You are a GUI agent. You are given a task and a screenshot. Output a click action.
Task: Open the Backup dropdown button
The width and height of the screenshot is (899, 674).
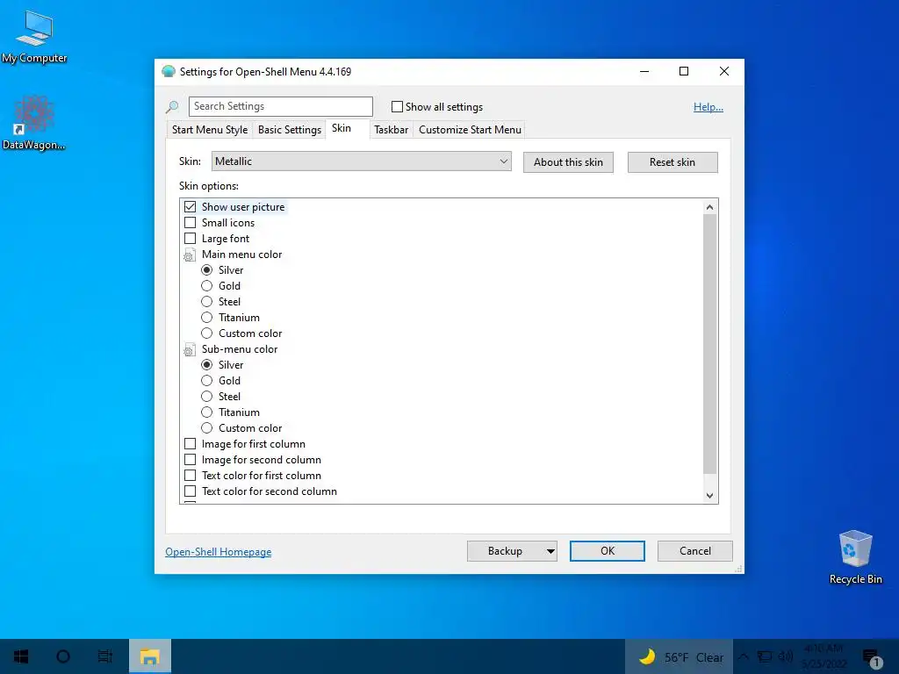(x=512, y=551)
